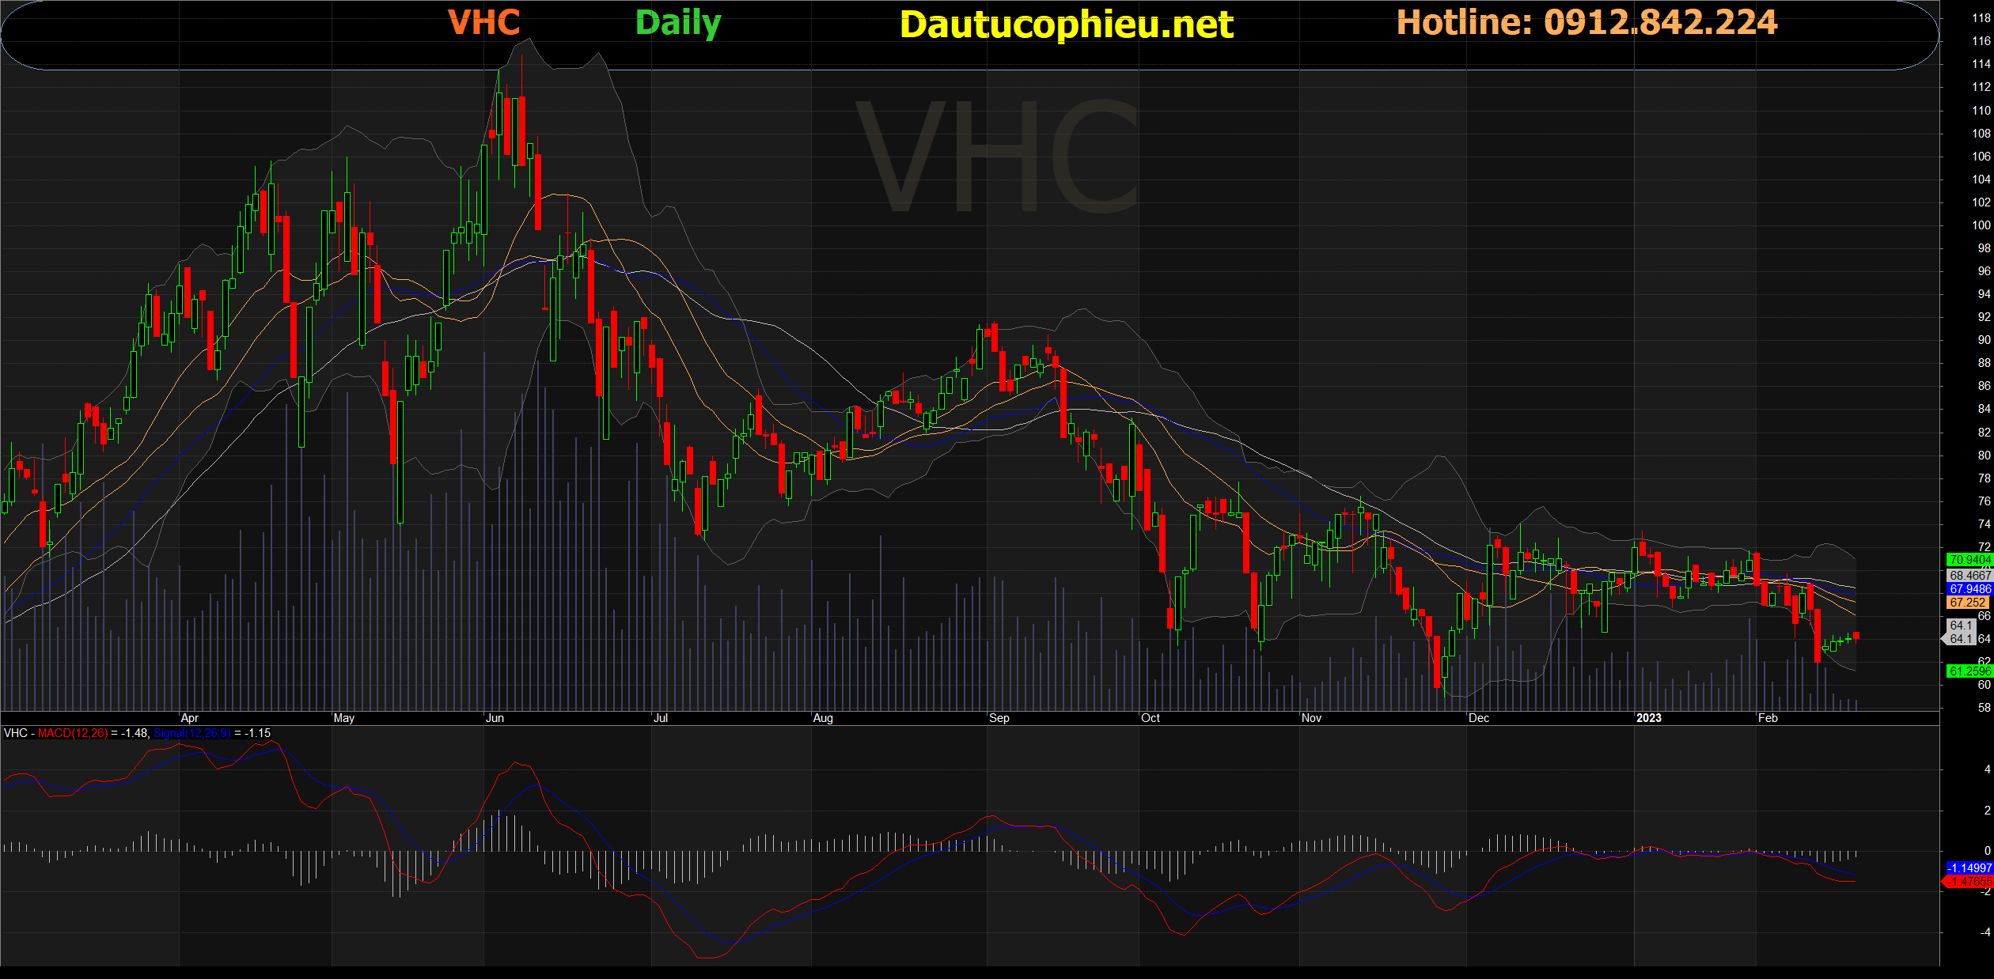Select the Signal(12,26,9) legend label
The height and width of the screenshot is (979, 1994).
tap(192, 733)
